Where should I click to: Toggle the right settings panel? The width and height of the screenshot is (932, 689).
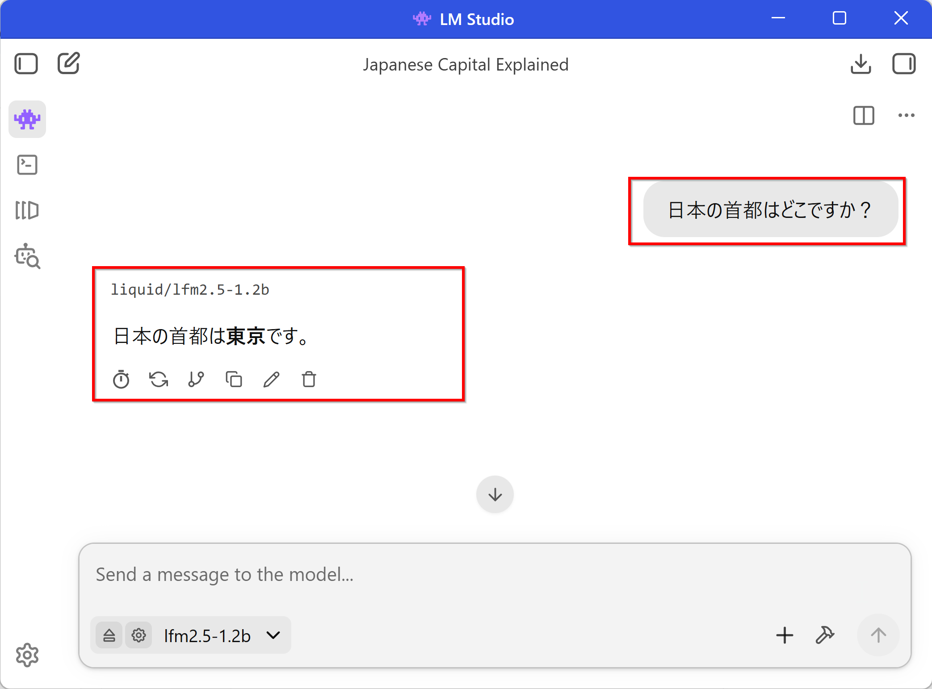click(x=903, y=63)
